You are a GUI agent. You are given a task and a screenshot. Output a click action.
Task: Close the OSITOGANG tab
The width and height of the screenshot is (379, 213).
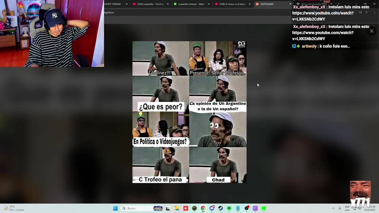tap(290, 4)
